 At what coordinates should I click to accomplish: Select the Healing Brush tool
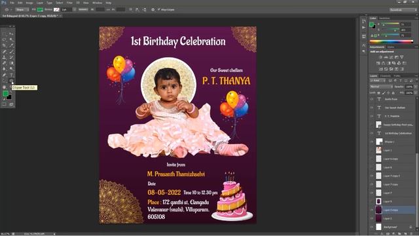(5, 51)
